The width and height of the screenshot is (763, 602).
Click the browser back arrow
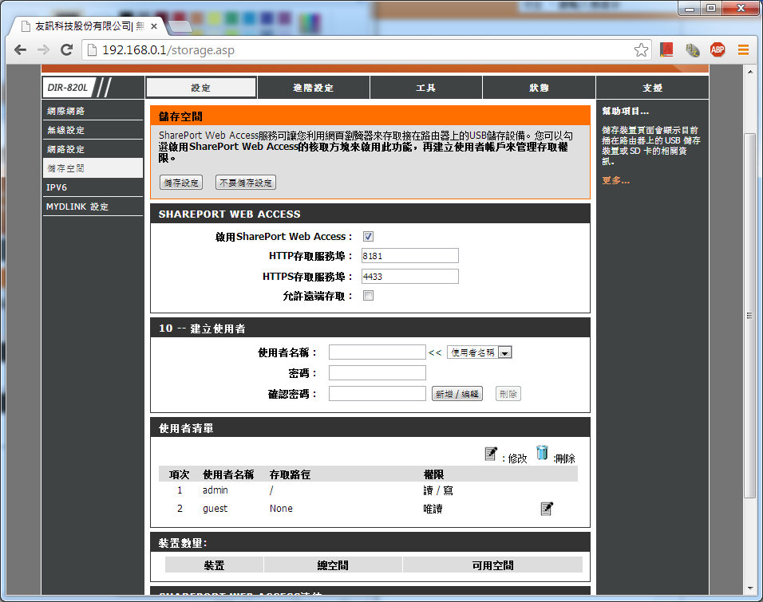pyautogui.click(x=20, y=49)
